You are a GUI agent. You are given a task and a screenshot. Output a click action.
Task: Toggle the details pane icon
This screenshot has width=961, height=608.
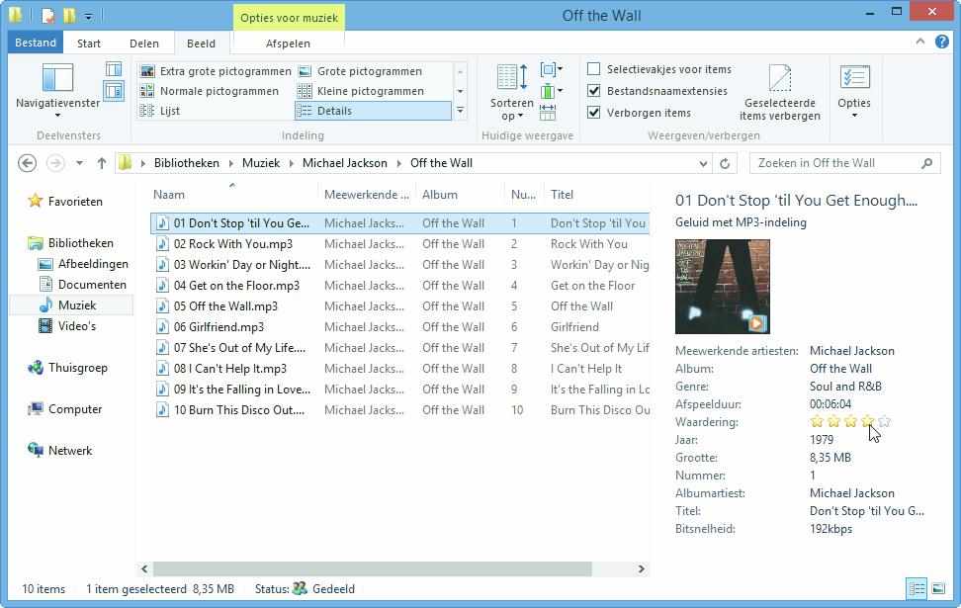114,91
